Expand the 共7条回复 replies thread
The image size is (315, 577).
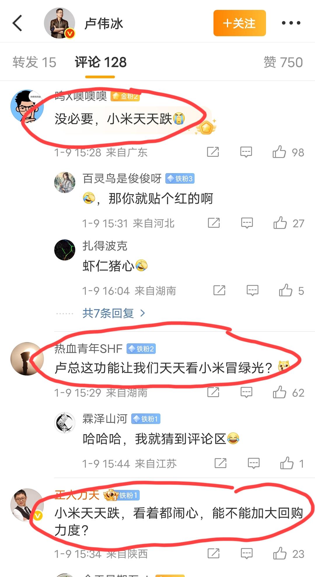tap(113, 313)
